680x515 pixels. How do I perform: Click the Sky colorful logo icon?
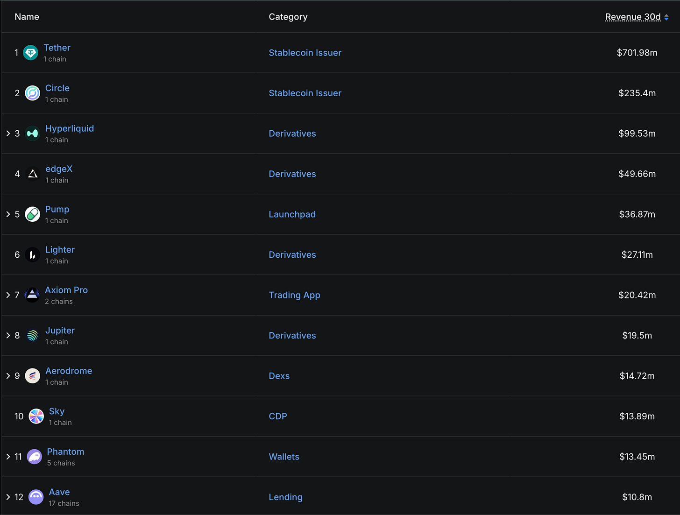coord(36,416)
